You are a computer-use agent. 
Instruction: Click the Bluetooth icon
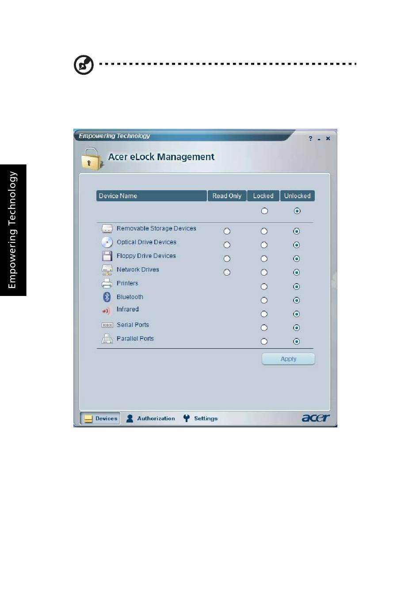click(107, 297)
